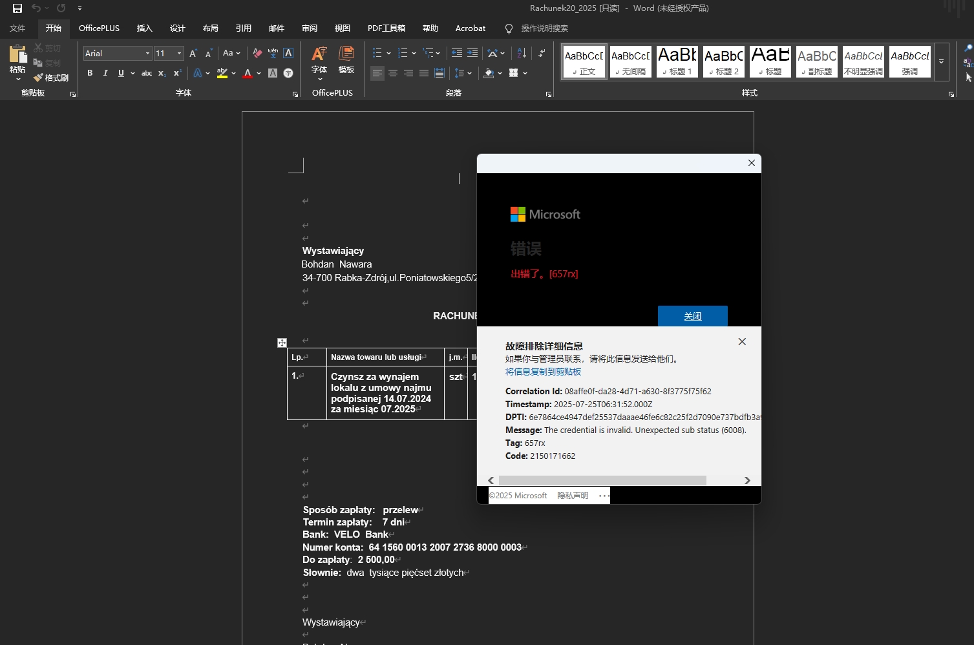Toggle bold formatting
This screenshot has width=974, height=645.
pyautogui.click(x=90, y=73)
